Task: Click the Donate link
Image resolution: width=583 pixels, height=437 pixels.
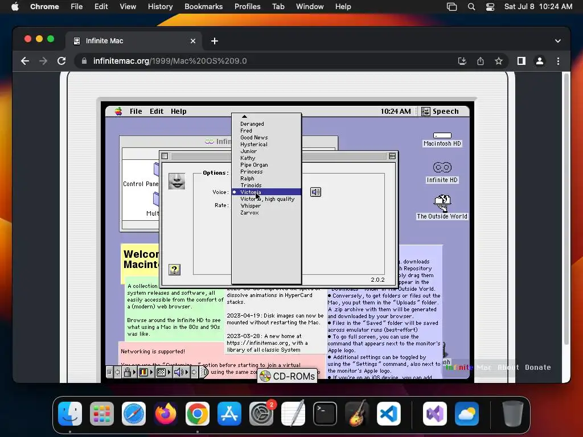Action: click(x=537, y=368)
